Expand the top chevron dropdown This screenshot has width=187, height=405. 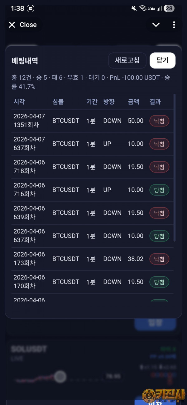[x=156, y=25]
